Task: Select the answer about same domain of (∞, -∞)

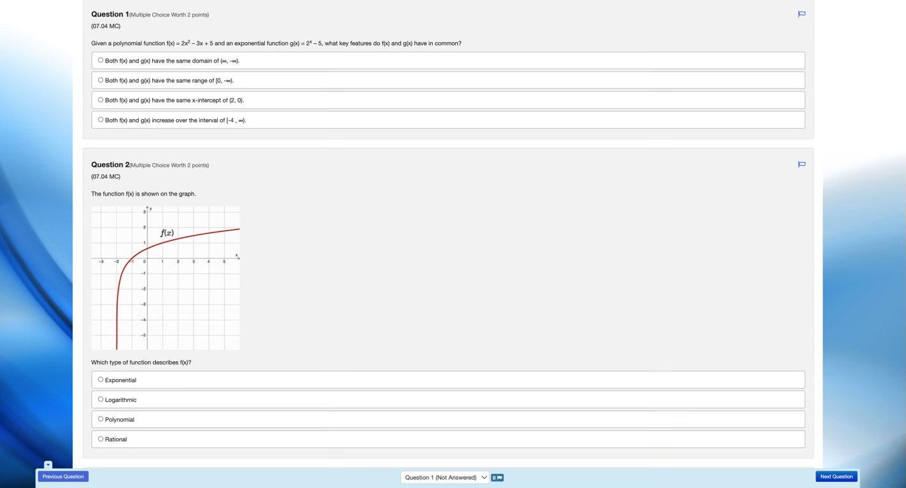Action: pos(100,59)
